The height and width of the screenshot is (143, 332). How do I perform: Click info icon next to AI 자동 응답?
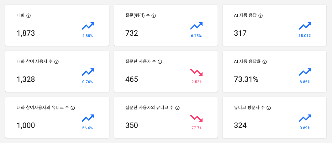[261, 16]
